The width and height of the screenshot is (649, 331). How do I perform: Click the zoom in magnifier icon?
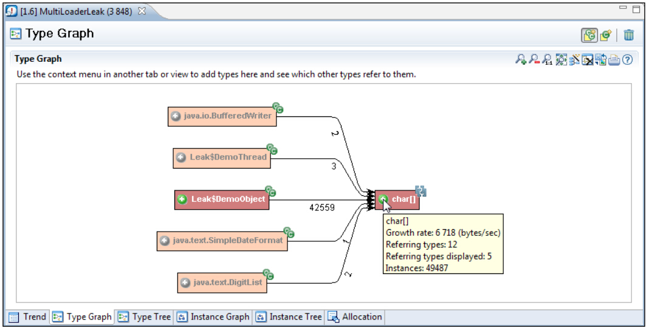pyautogui.click(x=520, y=59)
